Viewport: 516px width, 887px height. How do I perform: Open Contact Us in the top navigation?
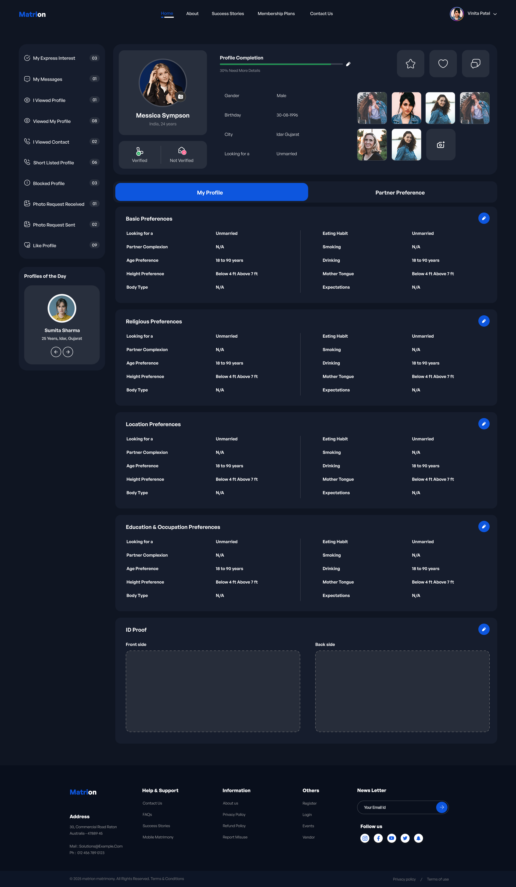[x=321, y=14]
